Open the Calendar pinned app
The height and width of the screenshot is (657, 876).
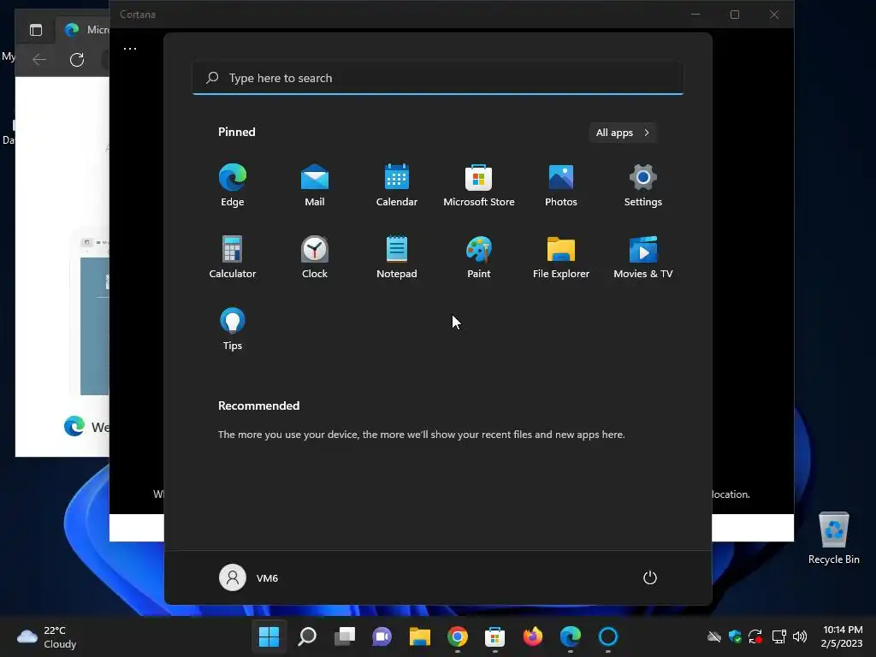click(x=397, y=186)
